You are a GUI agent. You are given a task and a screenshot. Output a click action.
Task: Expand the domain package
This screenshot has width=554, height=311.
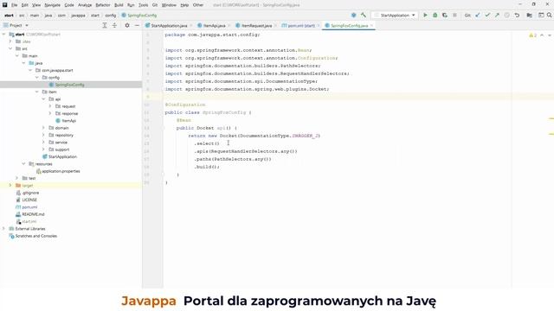point(43,128)
